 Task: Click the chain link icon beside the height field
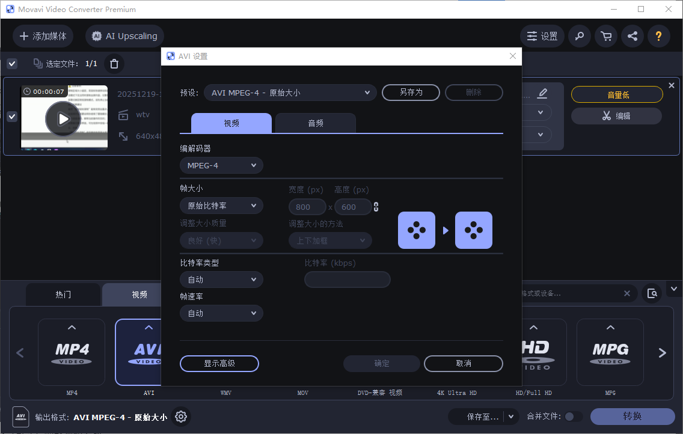tap(376, 207)
